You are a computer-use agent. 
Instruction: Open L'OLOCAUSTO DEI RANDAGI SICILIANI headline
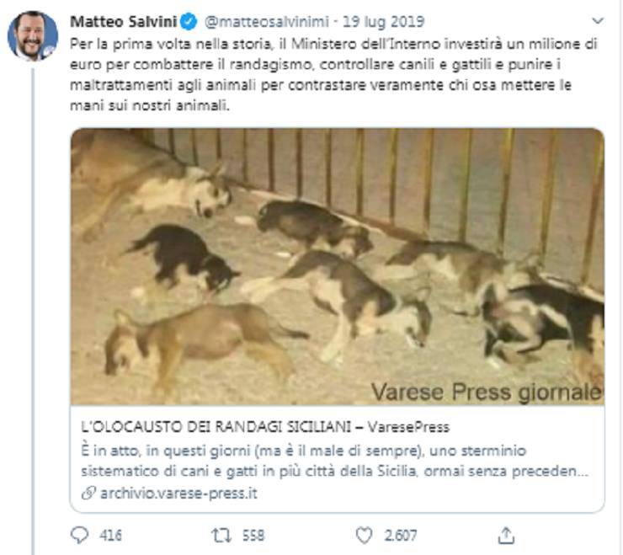tap(216, 427)
